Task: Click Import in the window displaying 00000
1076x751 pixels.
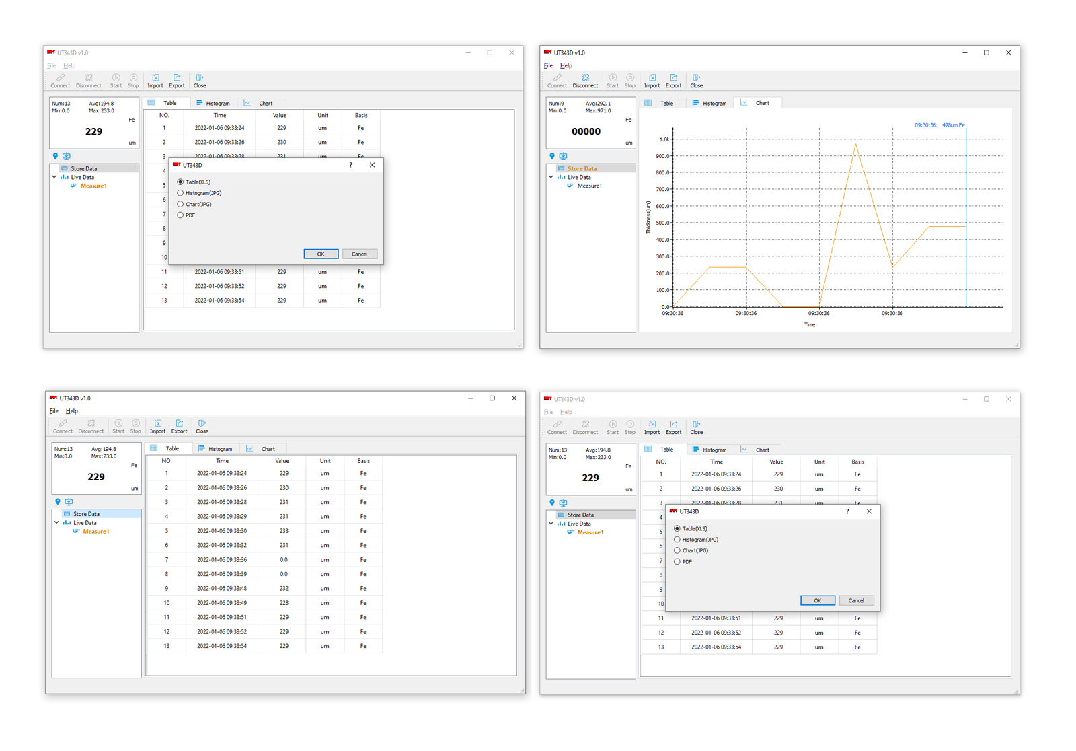Action: (x=652, y=81)
